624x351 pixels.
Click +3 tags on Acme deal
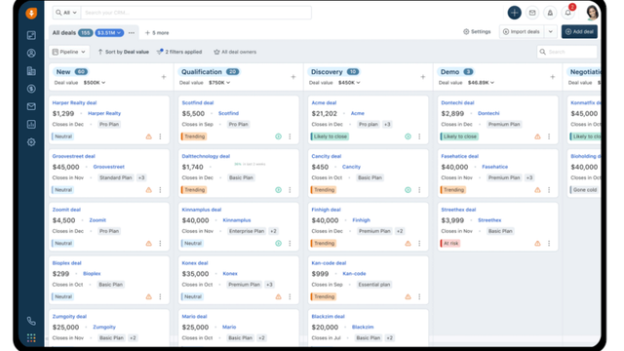coord(387,124)
